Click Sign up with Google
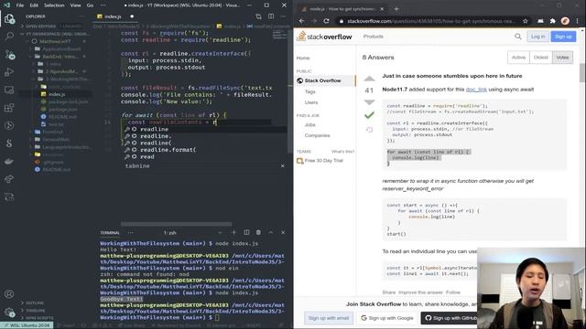586x329 pixels. click(x=387, y=318)
